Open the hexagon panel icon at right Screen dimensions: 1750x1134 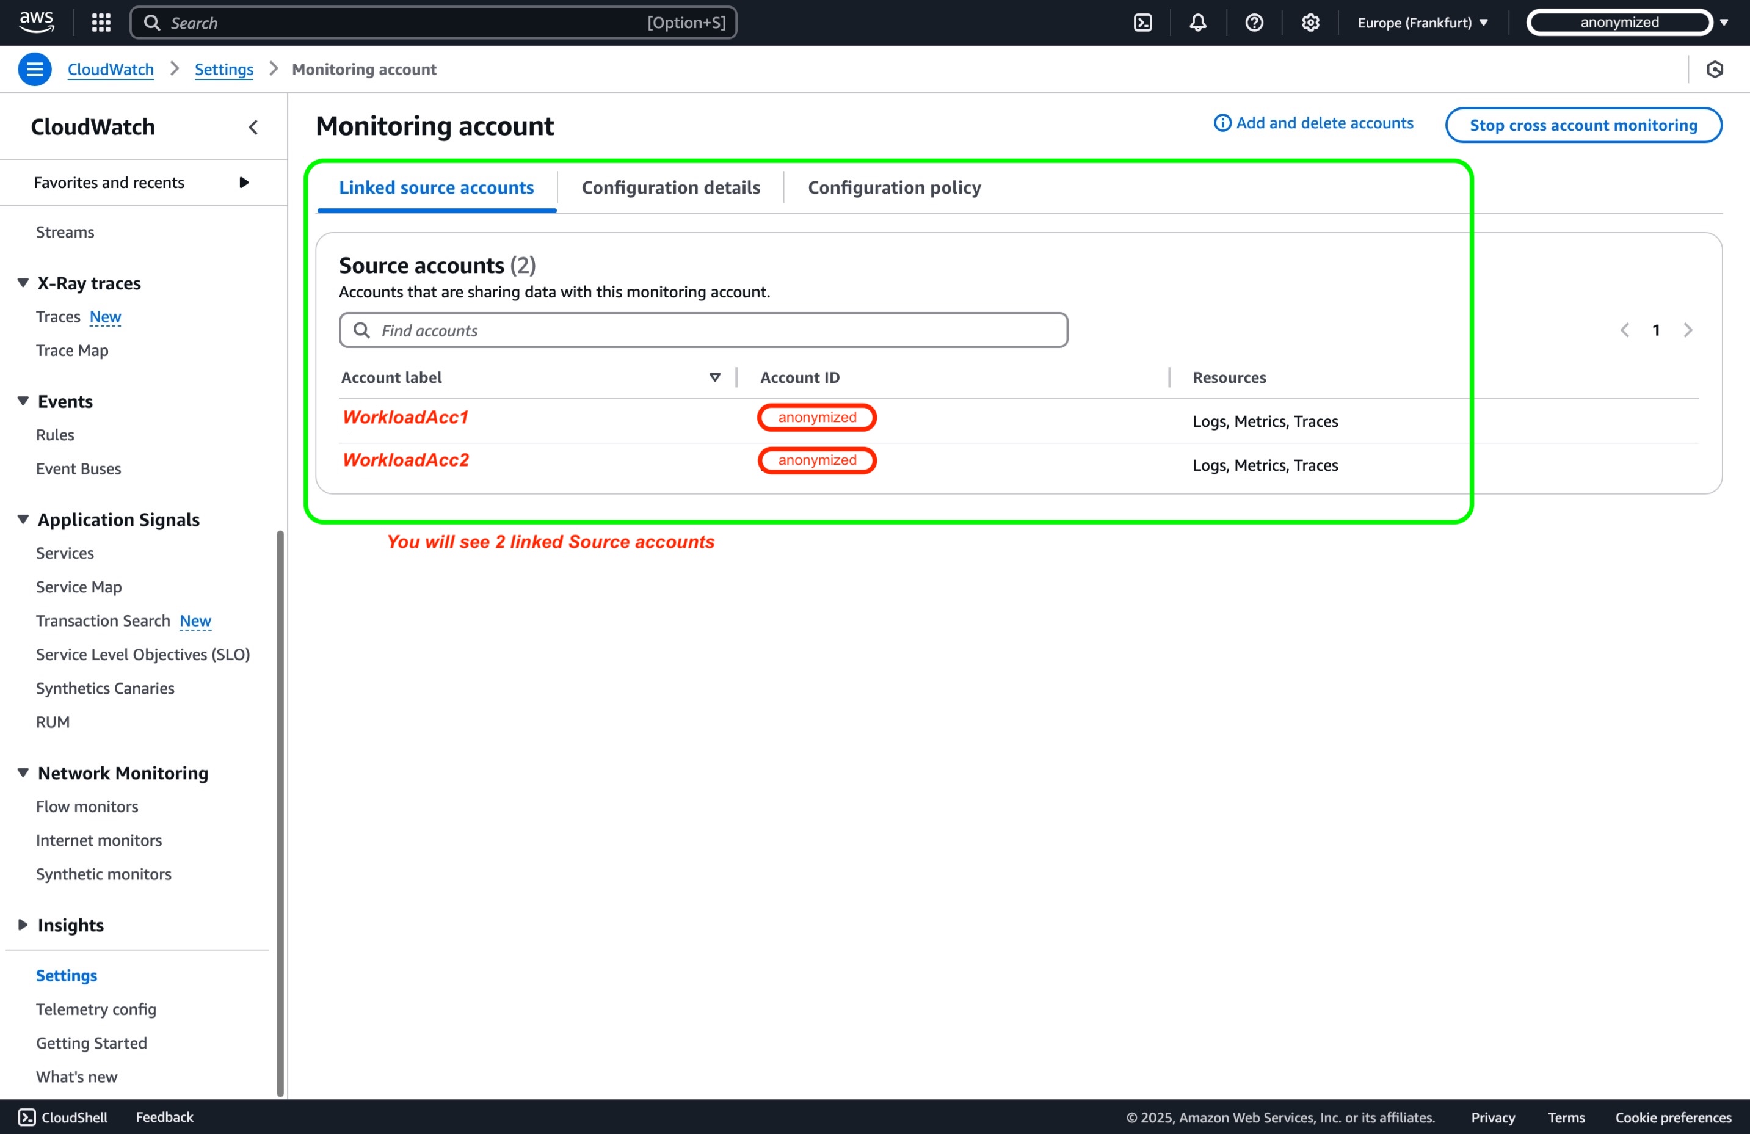coord(1715,69)
